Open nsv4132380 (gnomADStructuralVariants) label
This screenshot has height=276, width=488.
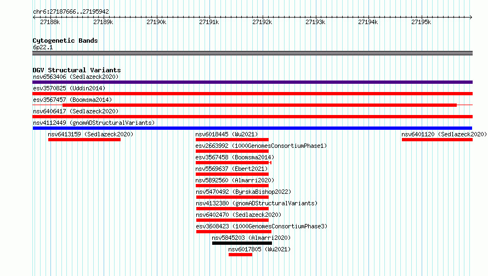(257, 203)
